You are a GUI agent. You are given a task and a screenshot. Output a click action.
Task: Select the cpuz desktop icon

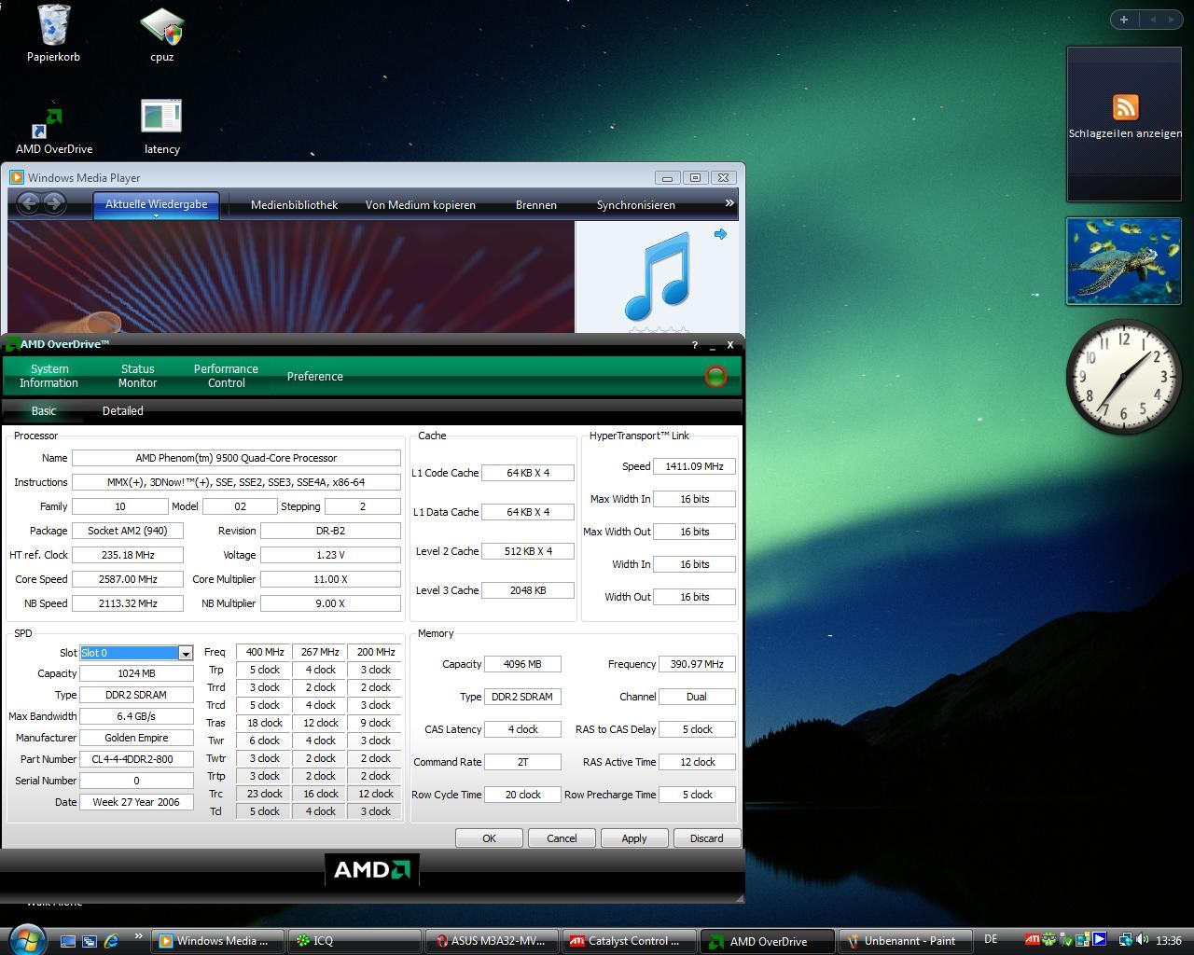coord(161,34)
